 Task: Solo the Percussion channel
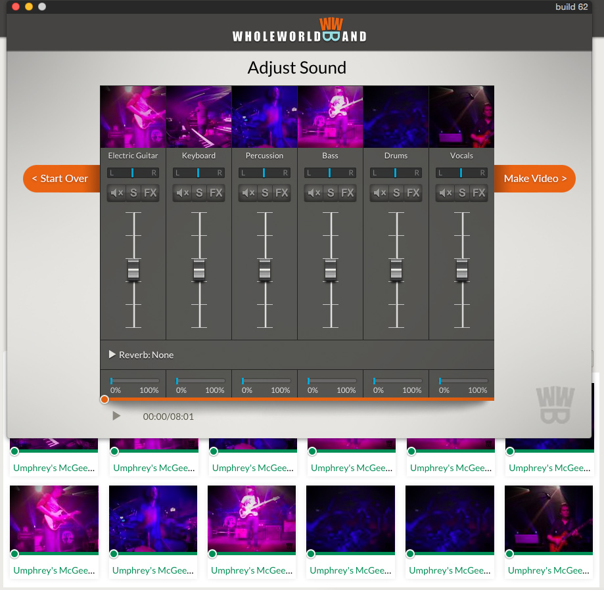(265, 193)
